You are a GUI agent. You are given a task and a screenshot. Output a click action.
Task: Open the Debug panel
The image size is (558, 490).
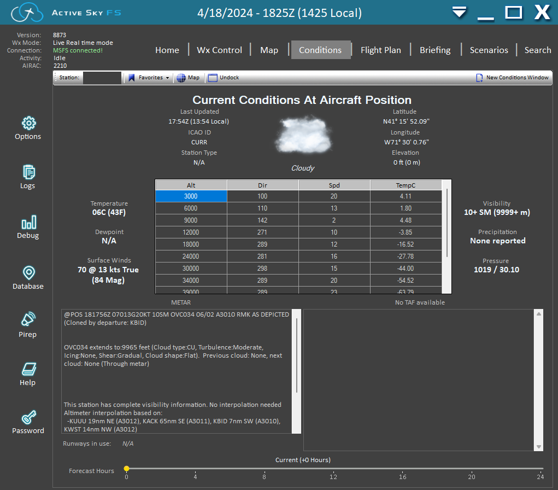coord(27,227)
